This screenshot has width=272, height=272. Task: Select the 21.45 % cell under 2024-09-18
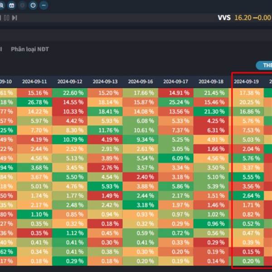211,93
